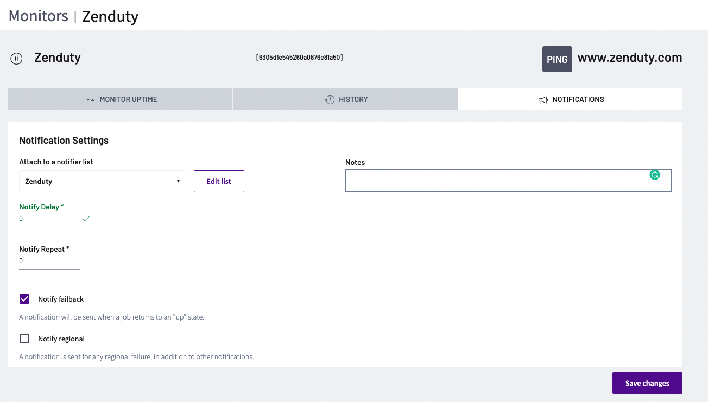This screenshot has height=402, width=708.
Task: Click the Notify Repeat input field
Action: (49, 261)
